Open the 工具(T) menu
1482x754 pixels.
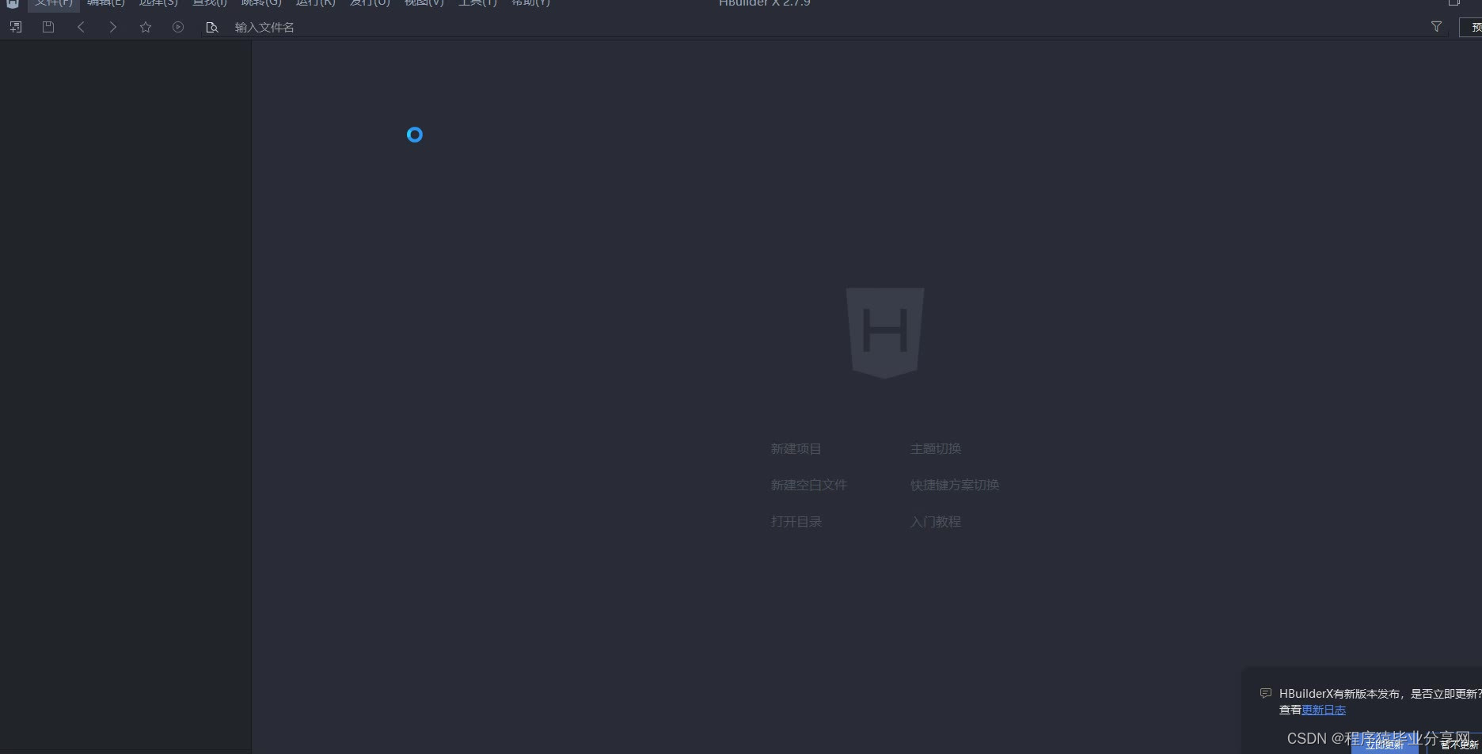point(477,3)
